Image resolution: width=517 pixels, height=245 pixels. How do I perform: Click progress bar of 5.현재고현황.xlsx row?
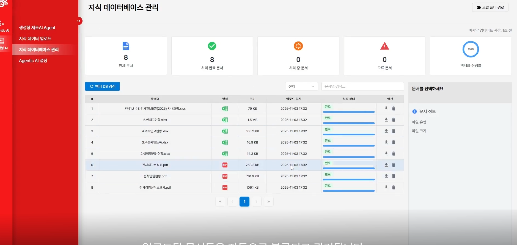pyautogui.click(x=349, y=123)
